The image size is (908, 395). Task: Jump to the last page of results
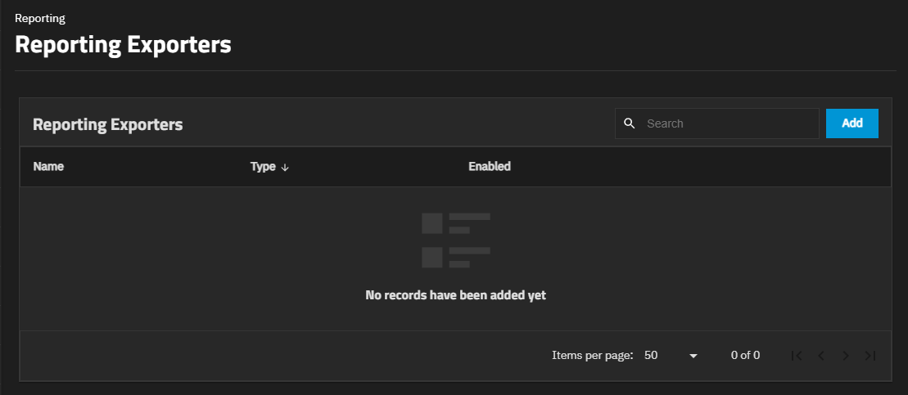tap(870, 356)
